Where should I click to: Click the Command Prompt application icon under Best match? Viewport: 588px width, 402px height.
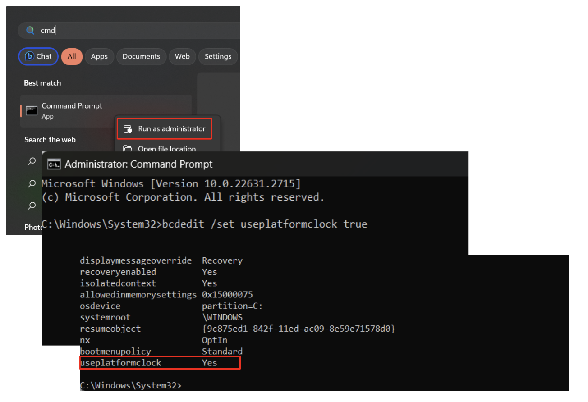tap(31, 110)
